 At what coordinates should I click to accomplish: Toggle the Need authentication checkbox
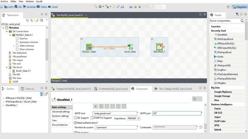76,123
